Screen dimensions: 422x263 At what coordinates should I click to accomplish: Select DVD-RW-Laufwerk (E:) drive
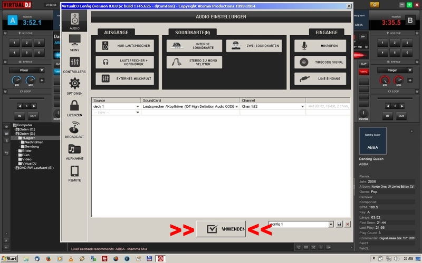coord(36,168)
